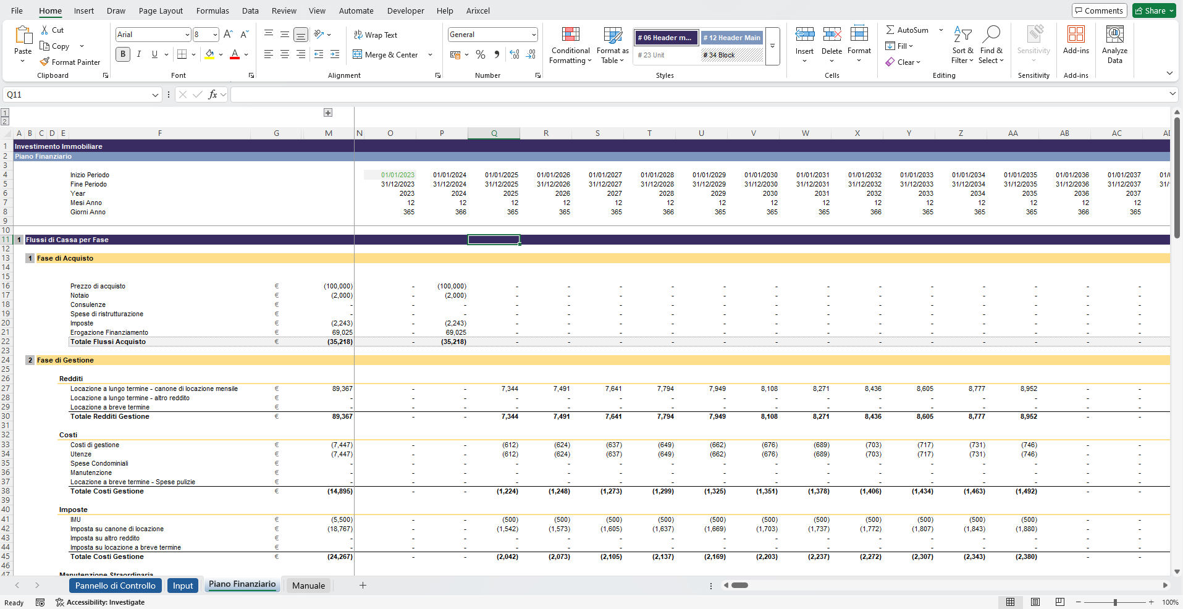Click the Share button
This screenshot has width=1183, height=609.
coord(1154,10)
